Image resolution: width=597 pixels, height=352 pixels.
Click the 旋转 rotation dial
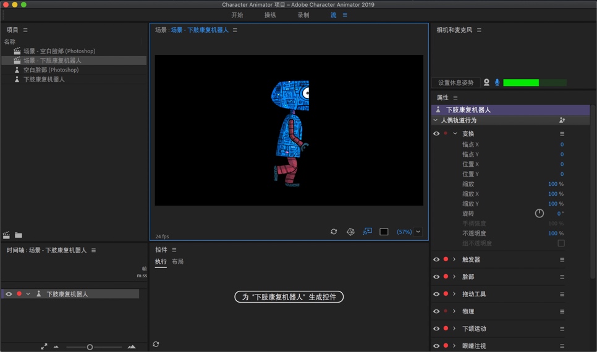point(539,214)
